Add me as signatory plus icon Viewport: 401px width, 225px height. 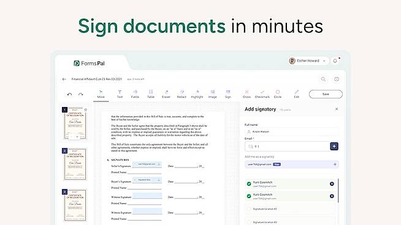335,164
